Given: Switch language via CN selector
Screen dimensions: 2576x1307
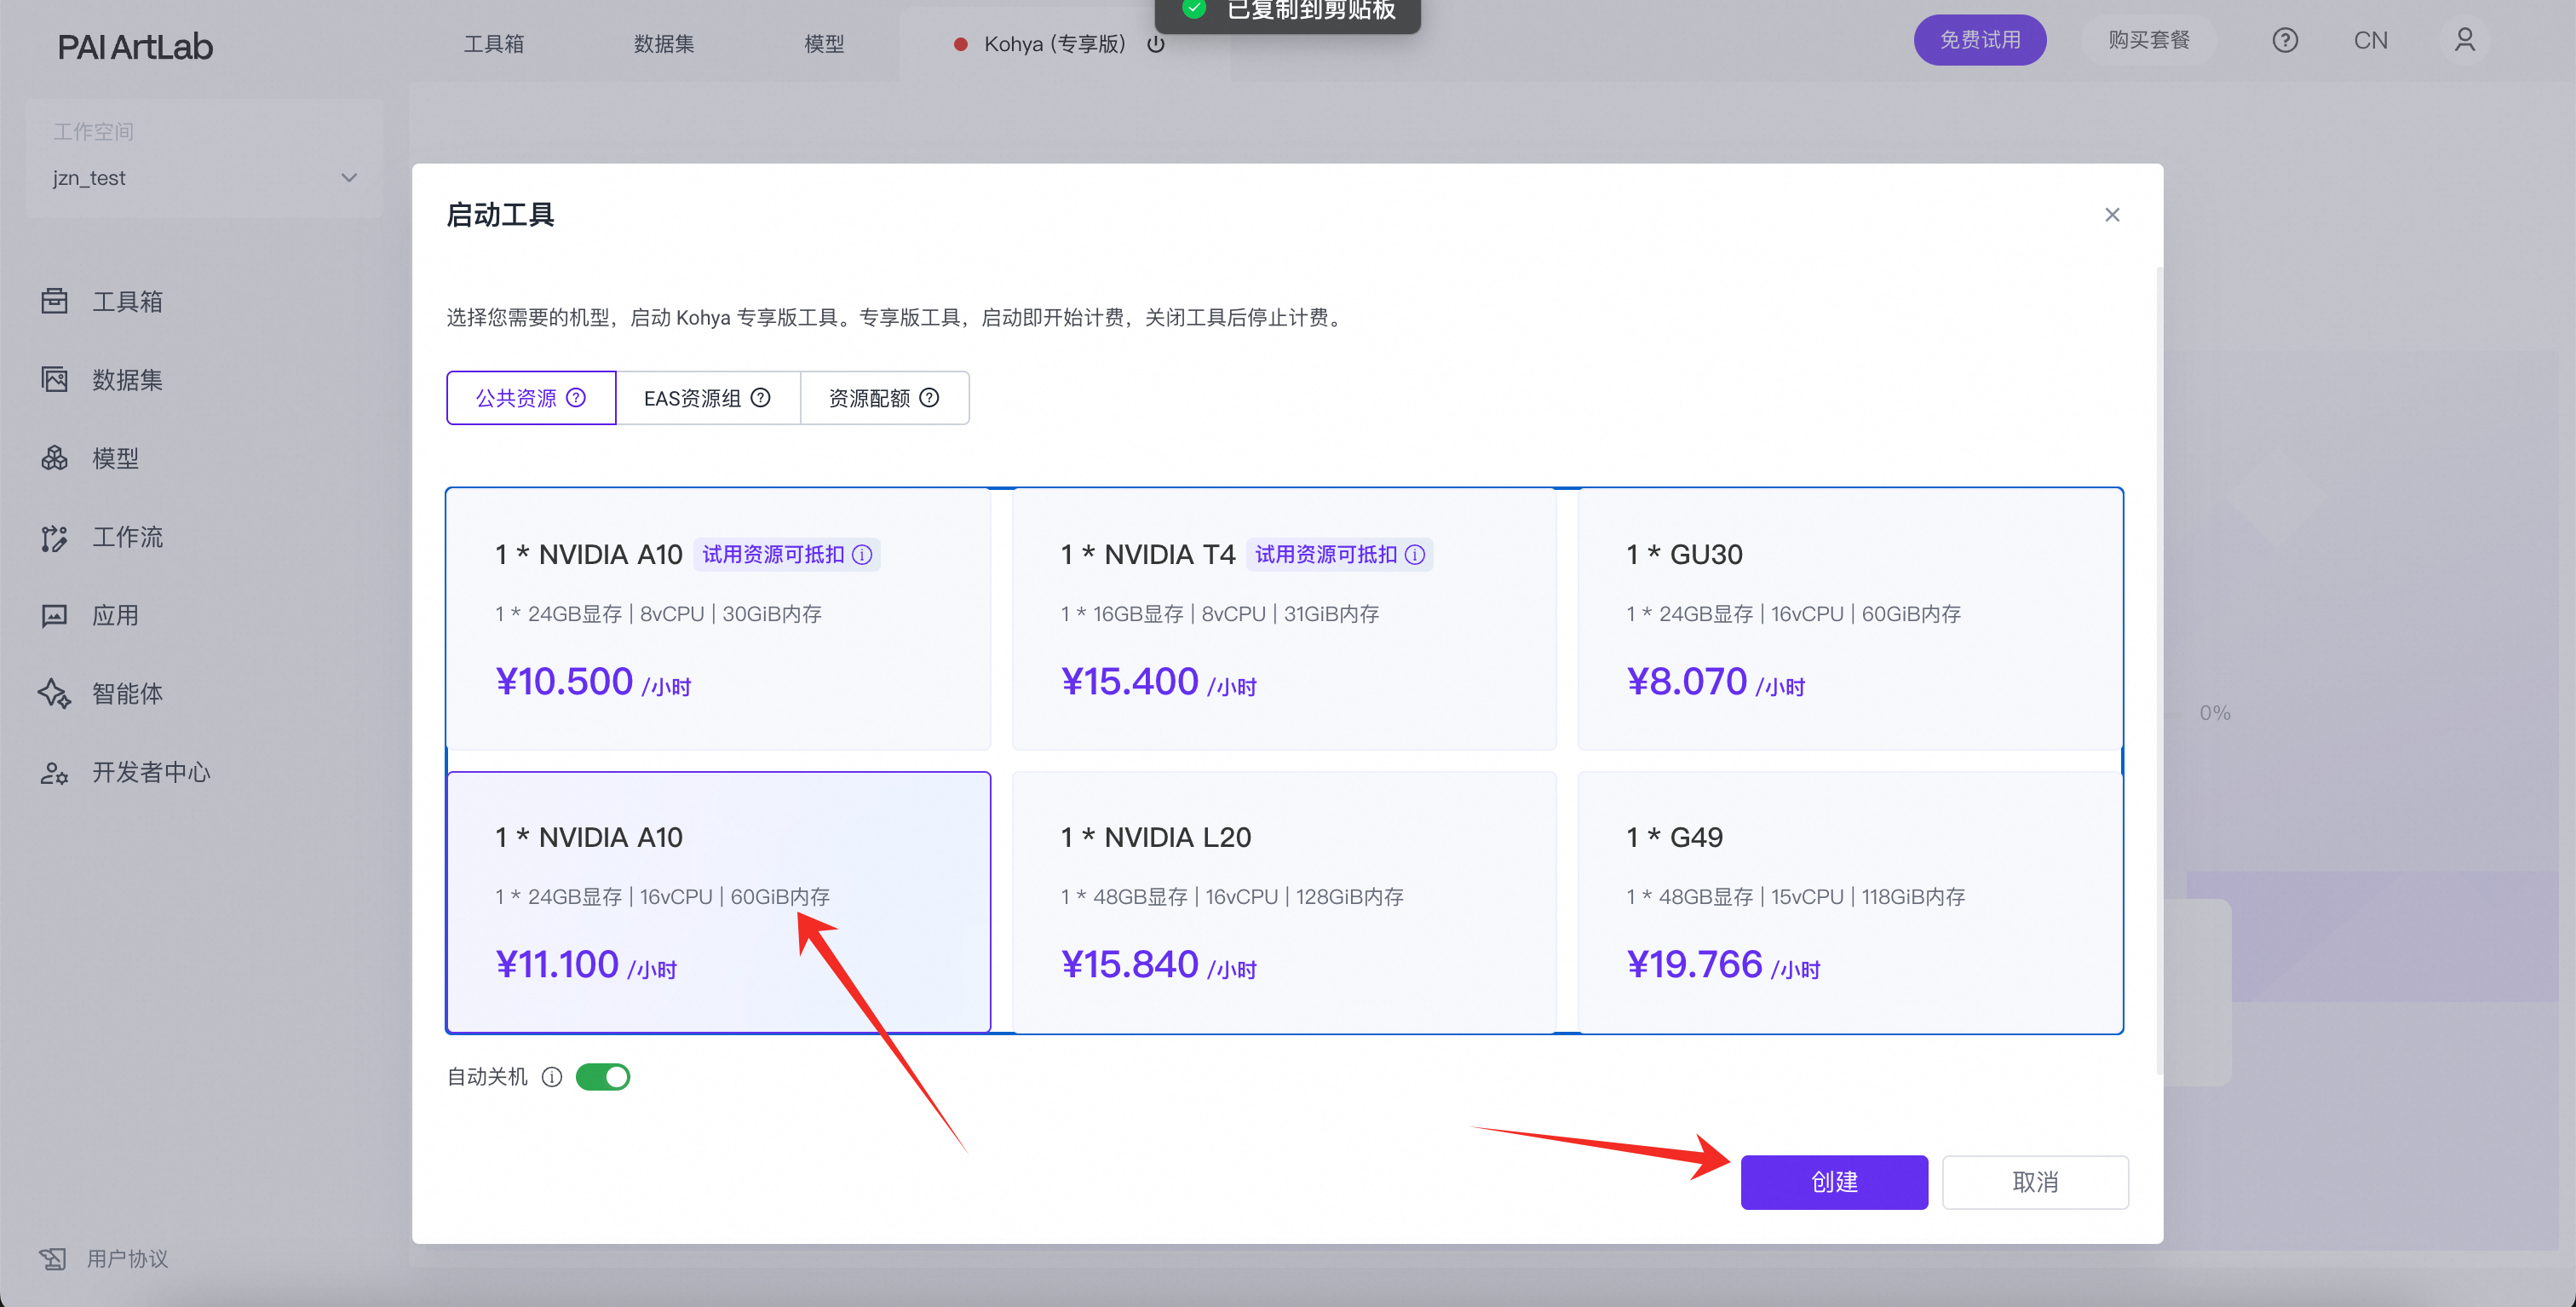Looking at the screenshot, I should point(2369,40).
